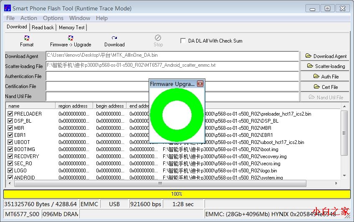
Task: Open the Window menu
Action: click(x=80, y=18)
